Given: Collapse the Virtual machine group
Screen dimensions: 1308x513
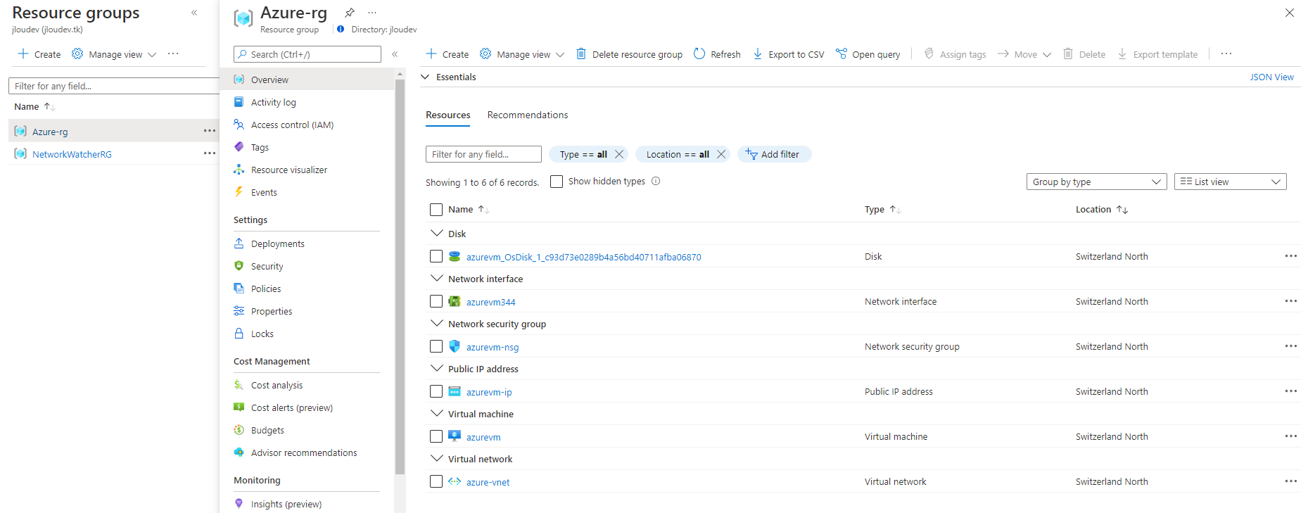Looking at the screenshot, I should (x=436, y=413).
